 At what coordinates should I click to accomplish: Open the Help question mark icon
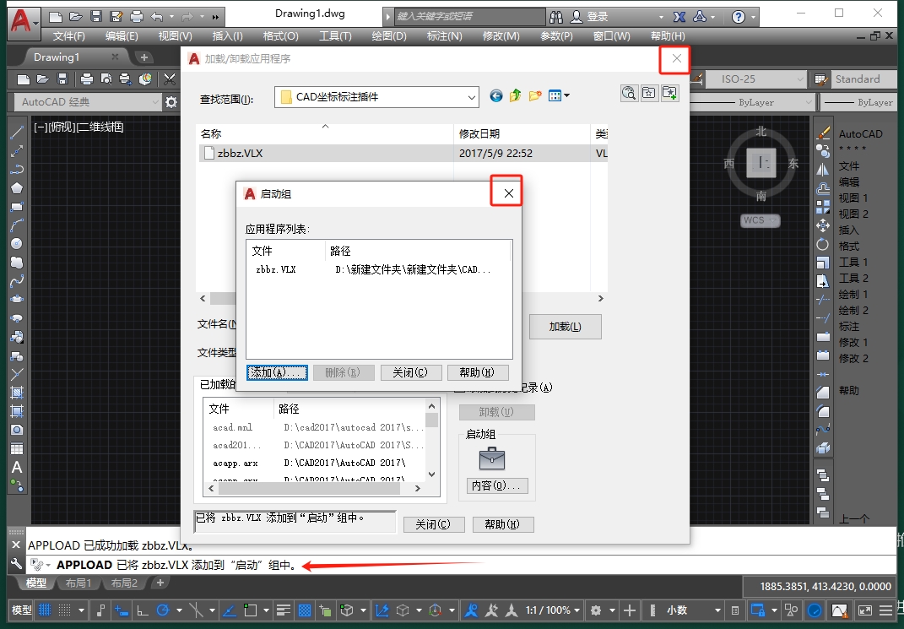tap(739, 17)
